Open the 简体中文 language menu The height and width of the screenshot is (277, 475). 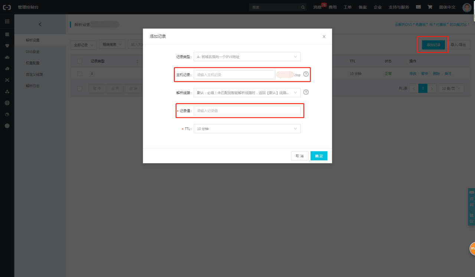(447, 7)
